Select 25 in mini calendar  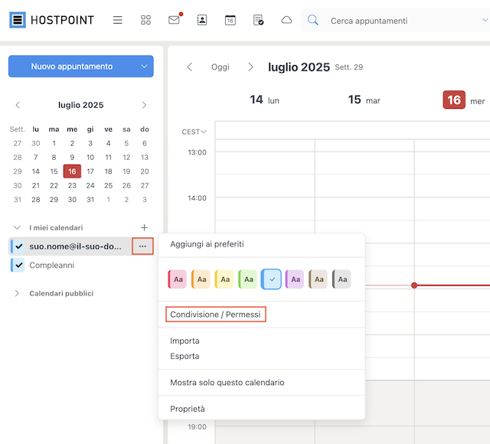[109, 185]
